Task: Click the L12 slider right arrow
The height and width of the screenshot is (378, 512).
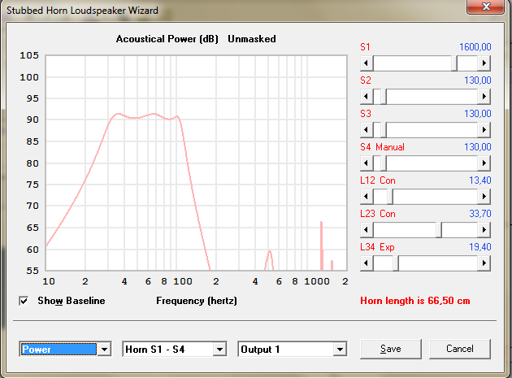Action: (484, 197)
